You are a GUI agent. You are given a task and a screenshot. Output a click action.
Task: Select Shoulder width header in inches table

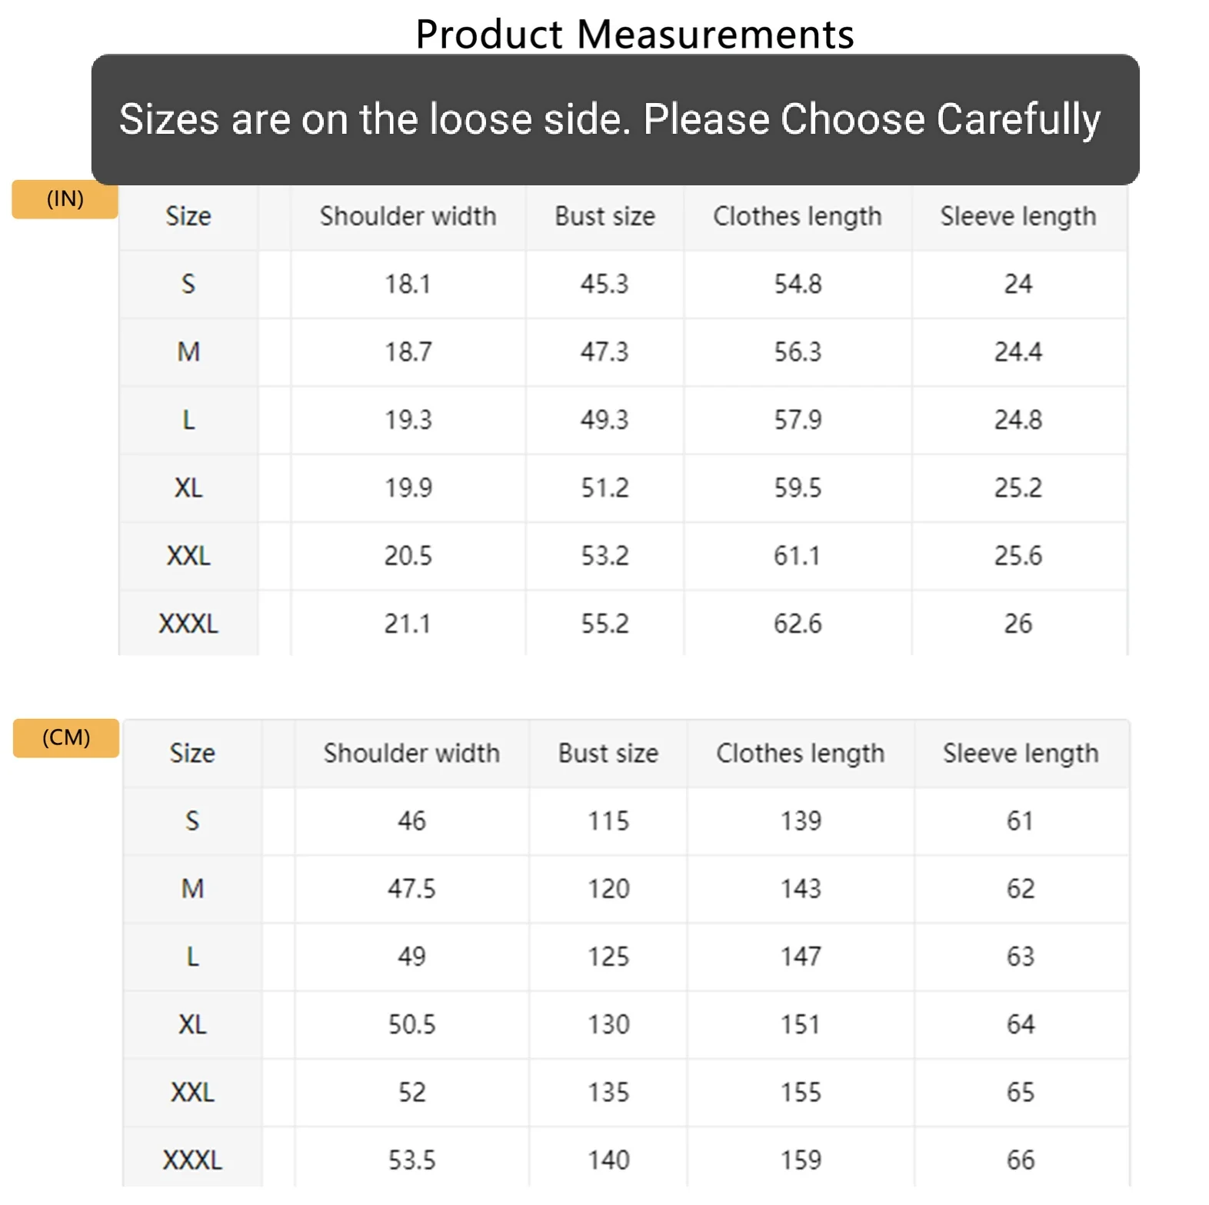click(408, 217)
